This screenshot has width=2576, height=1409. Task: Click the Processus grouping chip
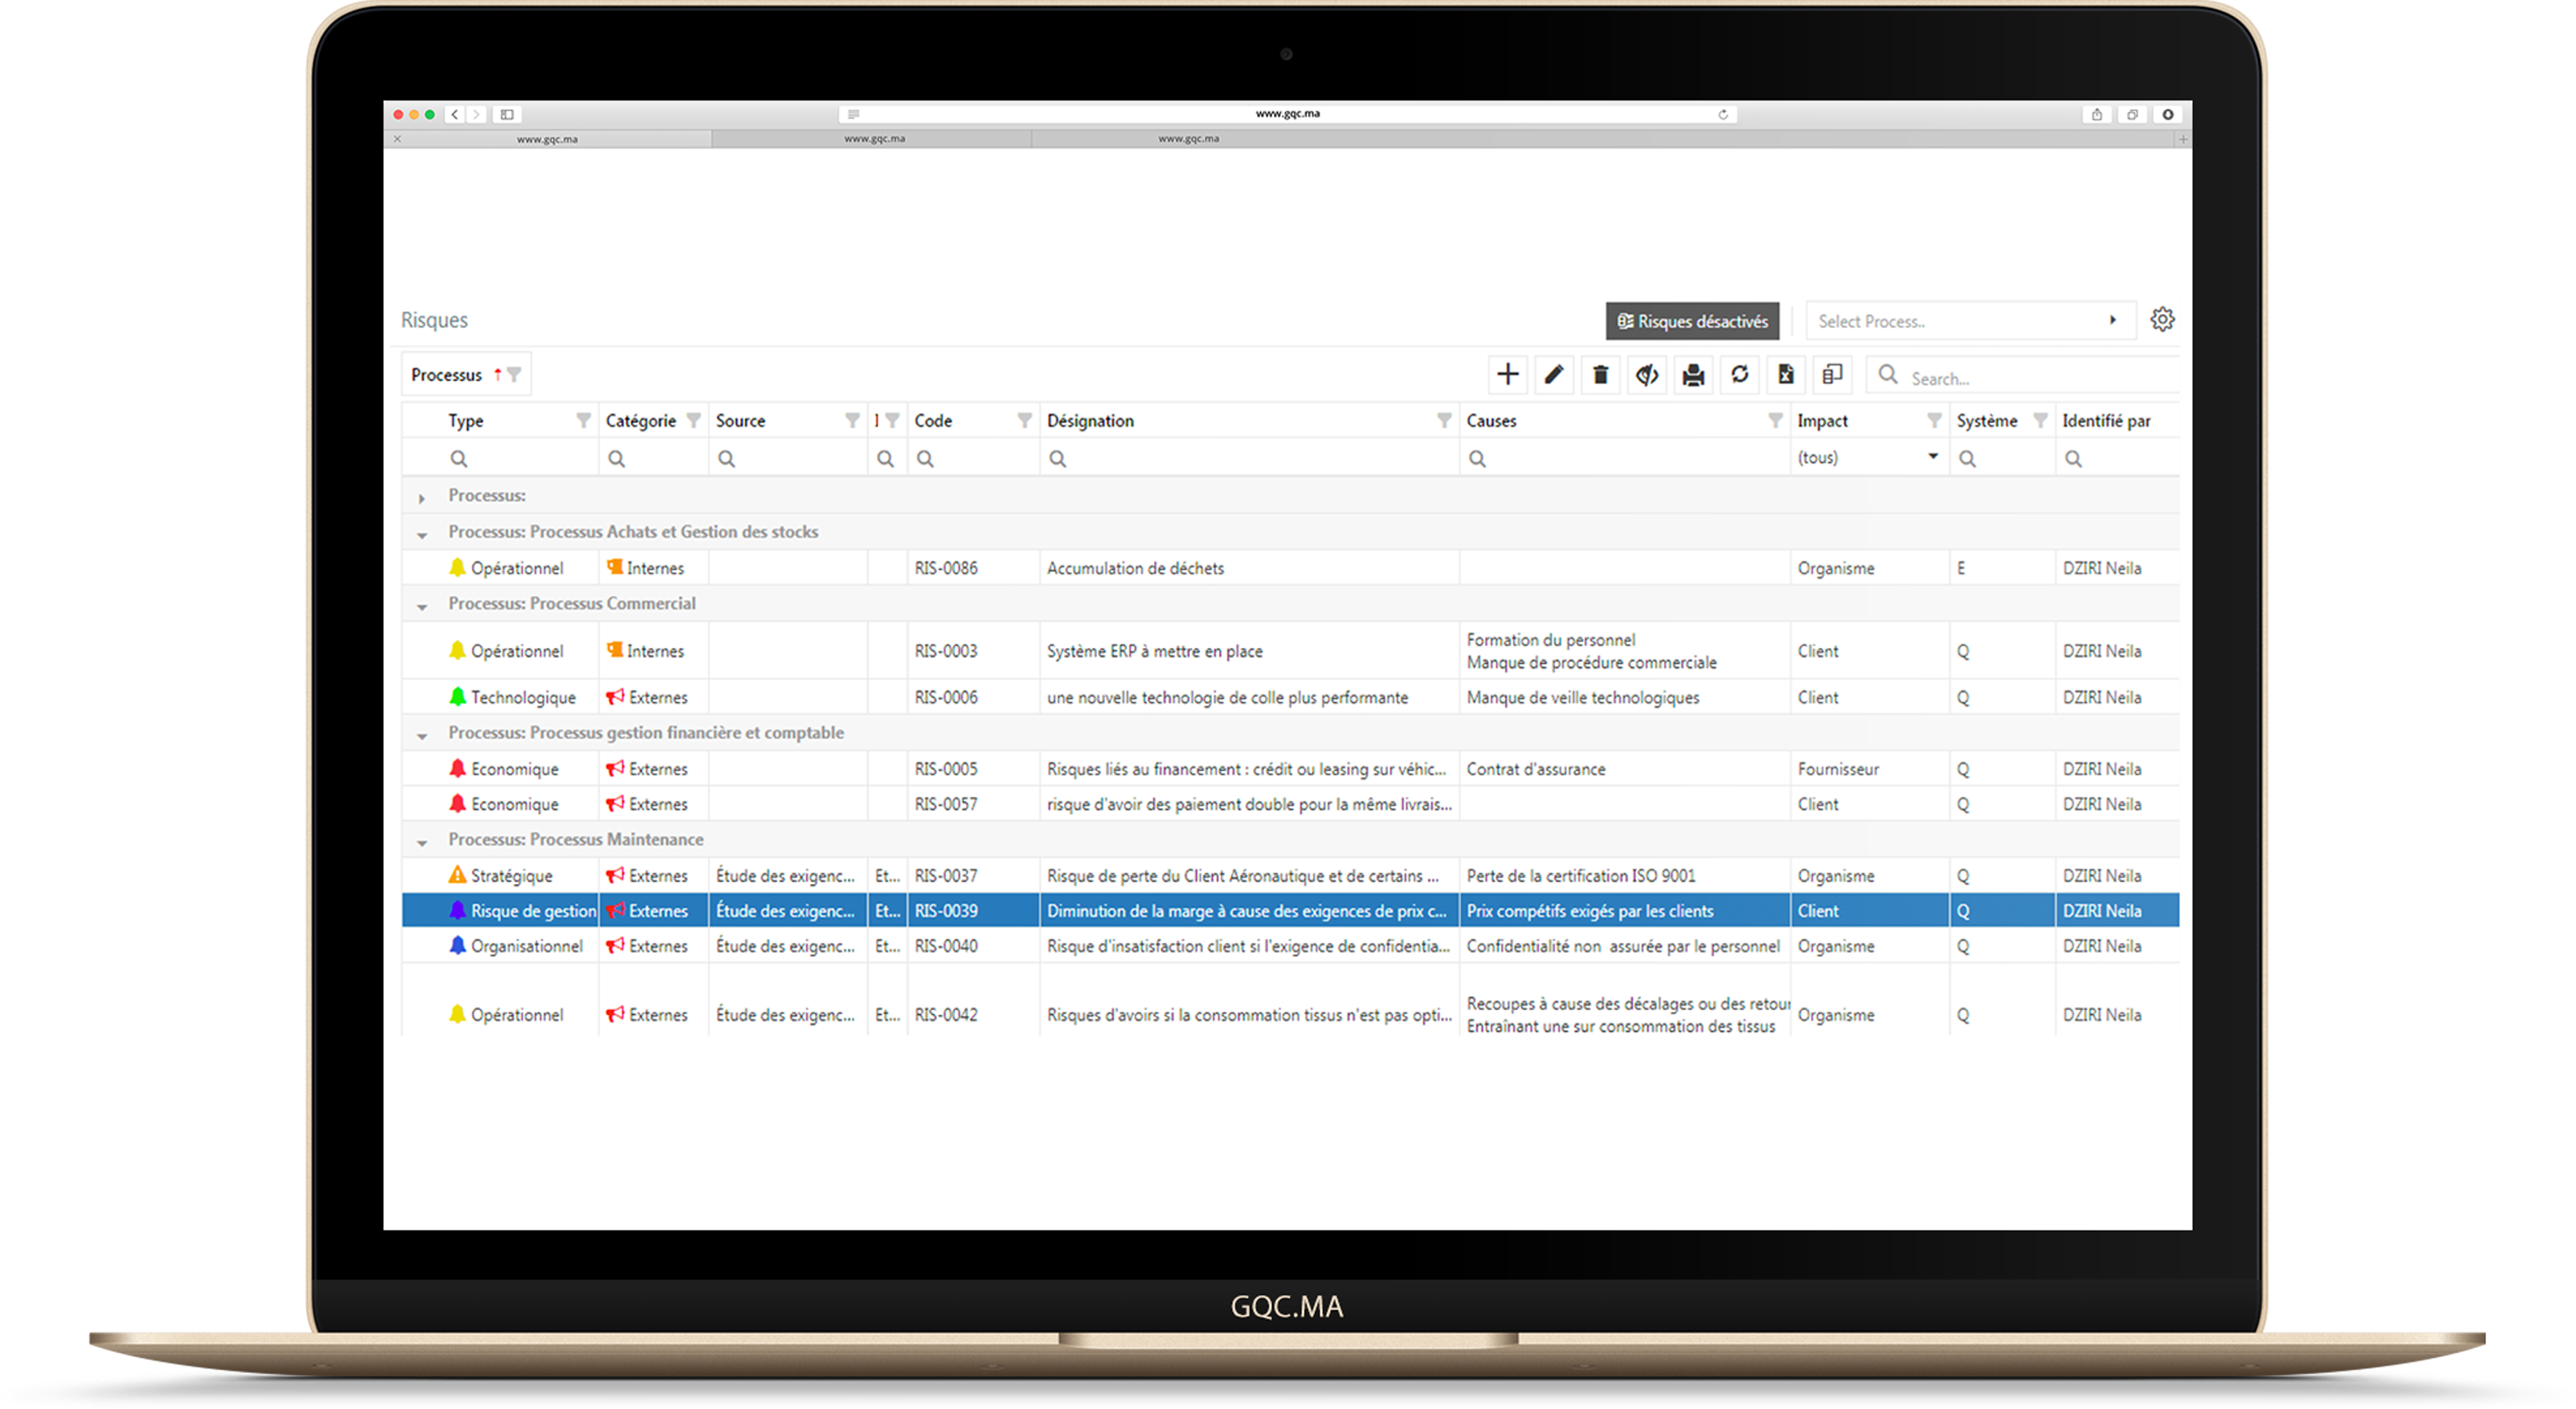click(x=447, y=374)
